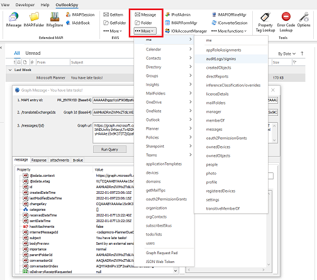Viewport: 317px width, 280px height.
Task: Open the Help ribbon tab
Action: point(45,4)
